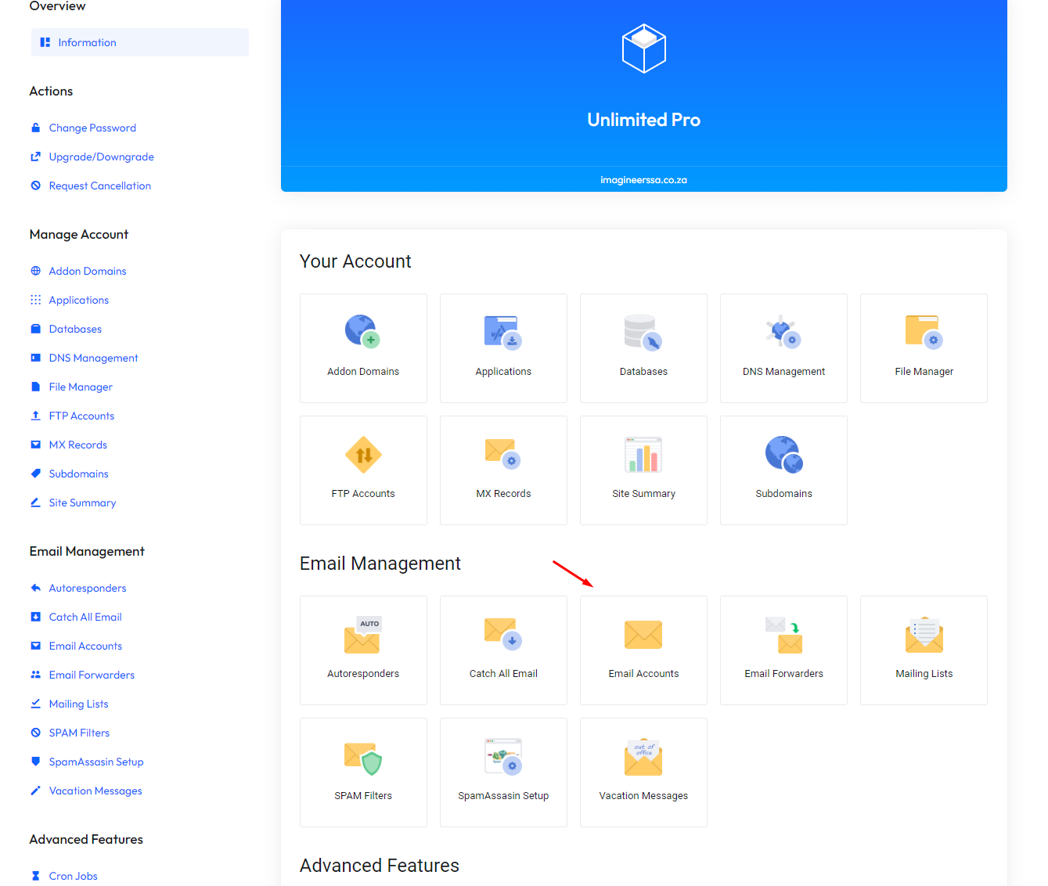The height and width of the screenshot is (886, 1048).
Task: Open Change Password in Actions sidebar
Action: tap(92, 128)
